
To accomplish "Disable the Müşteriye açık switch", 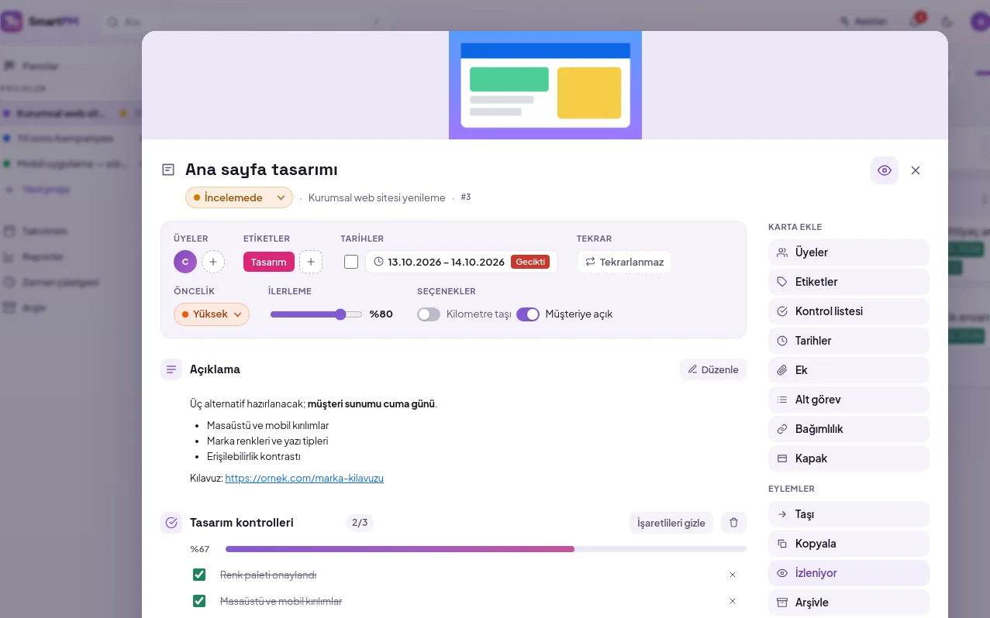I will 528,314.
